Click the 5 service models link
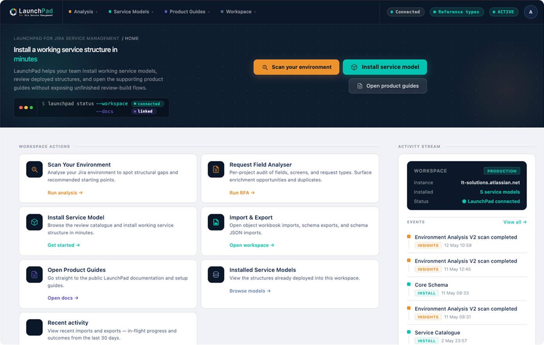This screenshot has height=345, width=544. pos(500,192)
